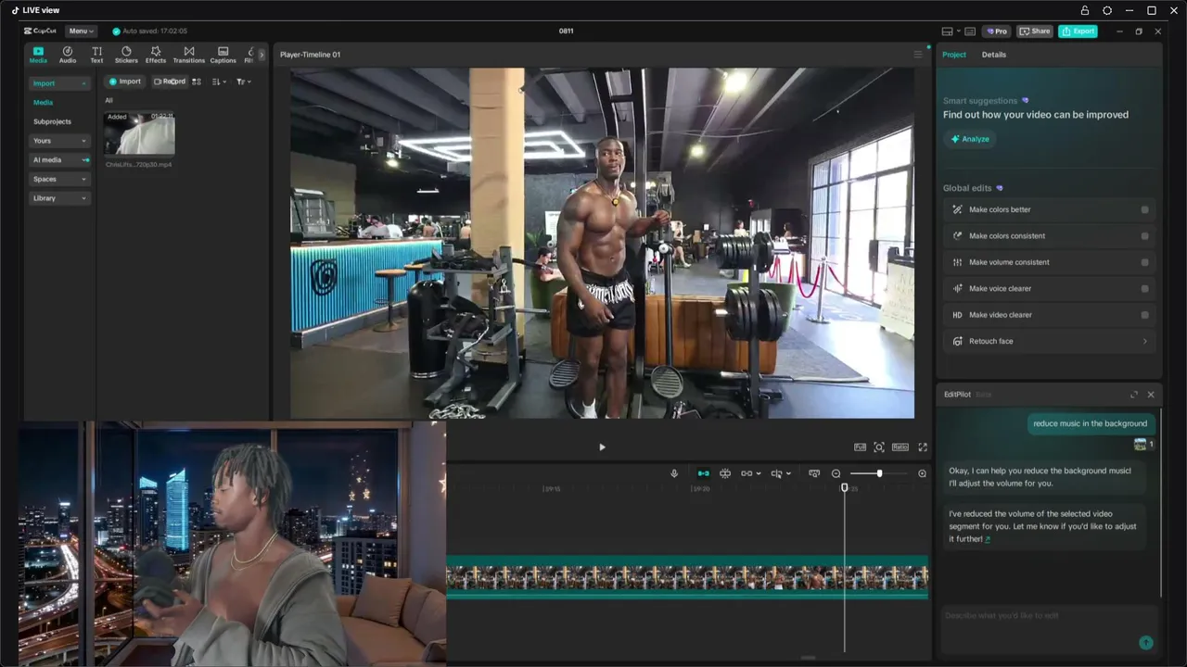This screenshot has height=667, width=1187.
Task: Switch to the Text tab
Action: click(96, 55)
